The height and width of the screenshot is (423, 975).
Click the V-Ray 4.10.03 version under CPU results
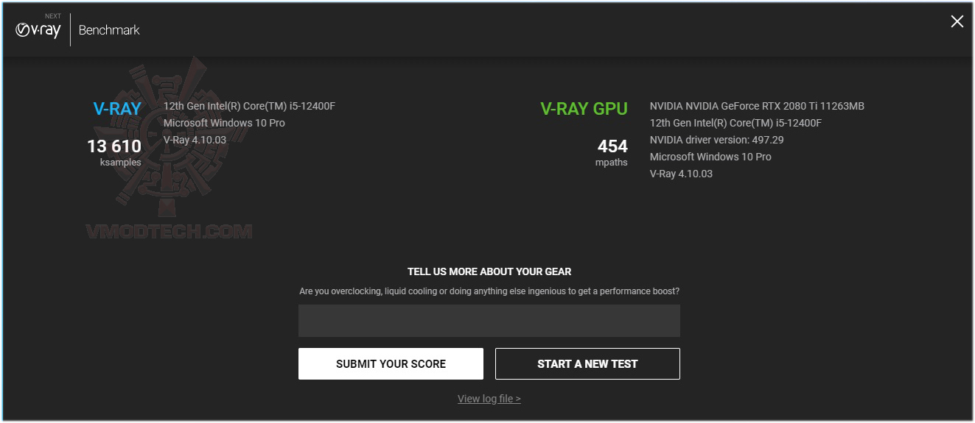coord(195,140)
